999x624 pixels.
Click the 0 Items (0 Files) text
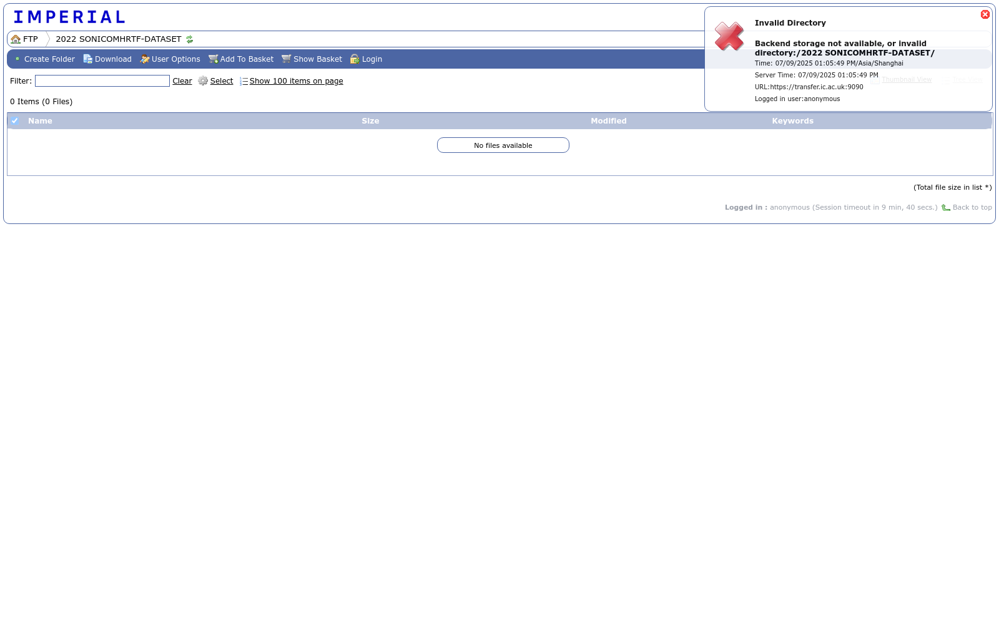41,102
